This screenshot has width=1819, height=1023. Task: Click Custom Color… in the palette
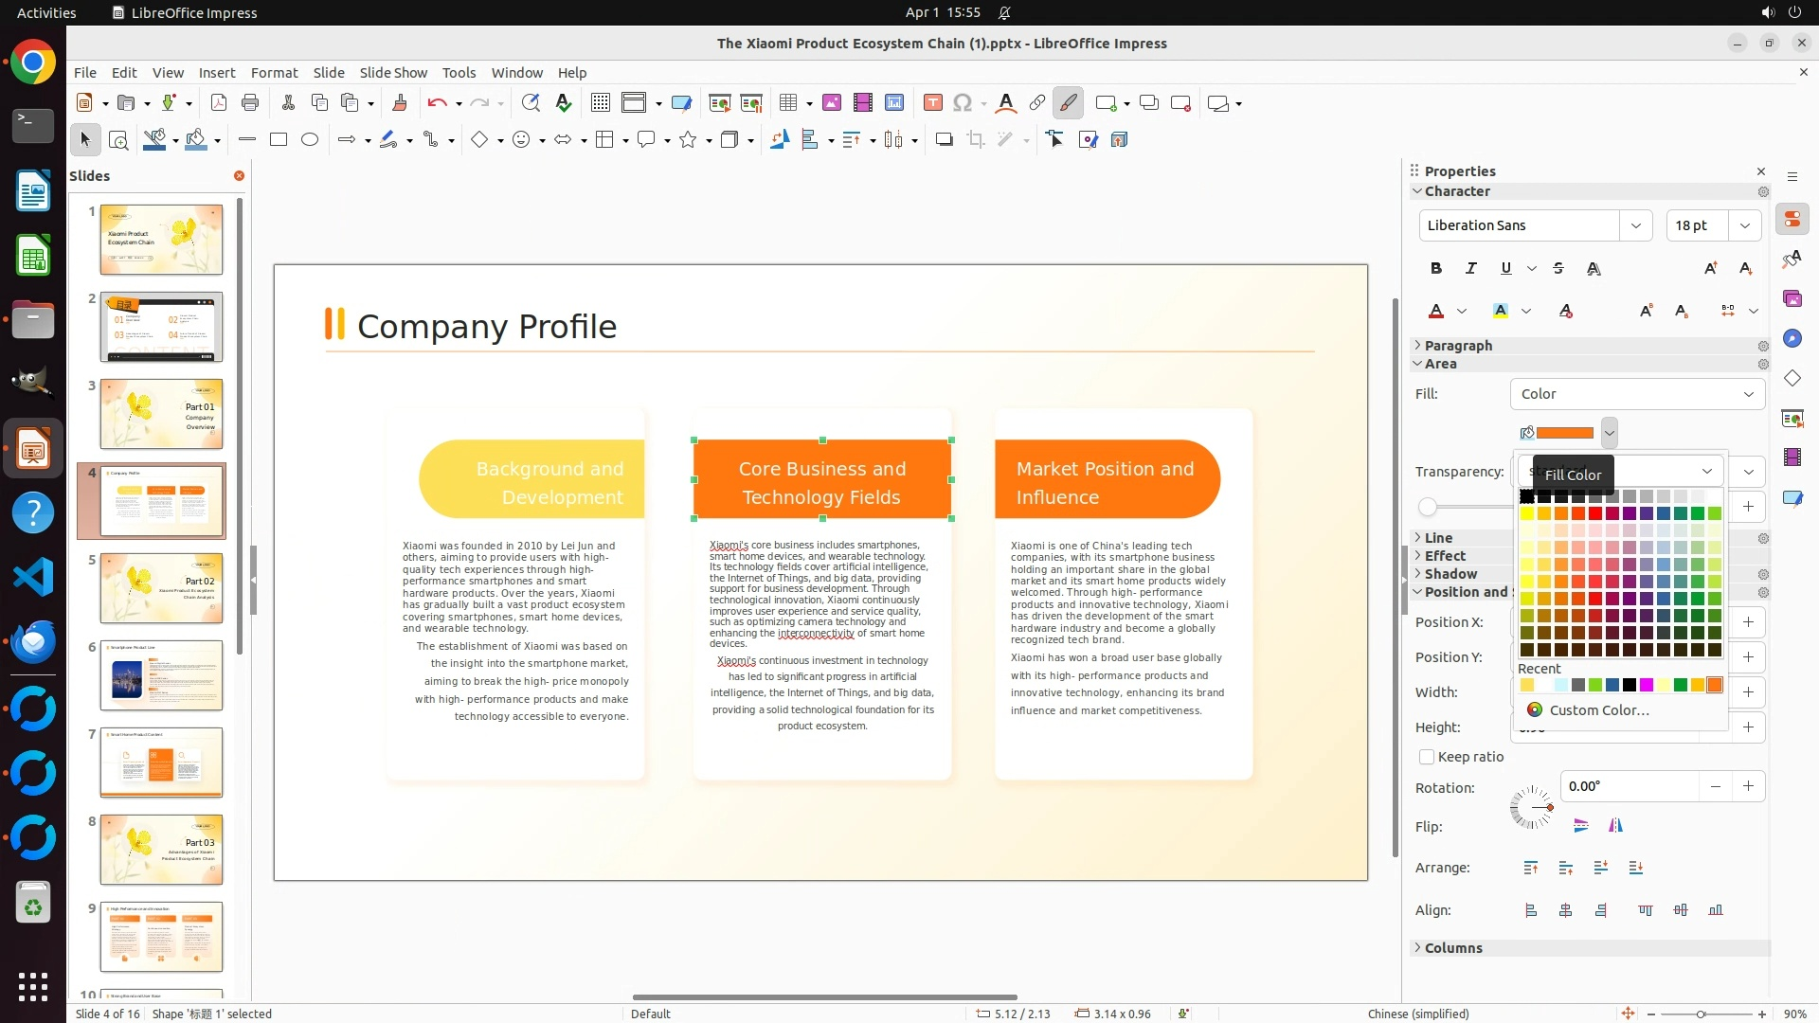[x=1598, y=710]
